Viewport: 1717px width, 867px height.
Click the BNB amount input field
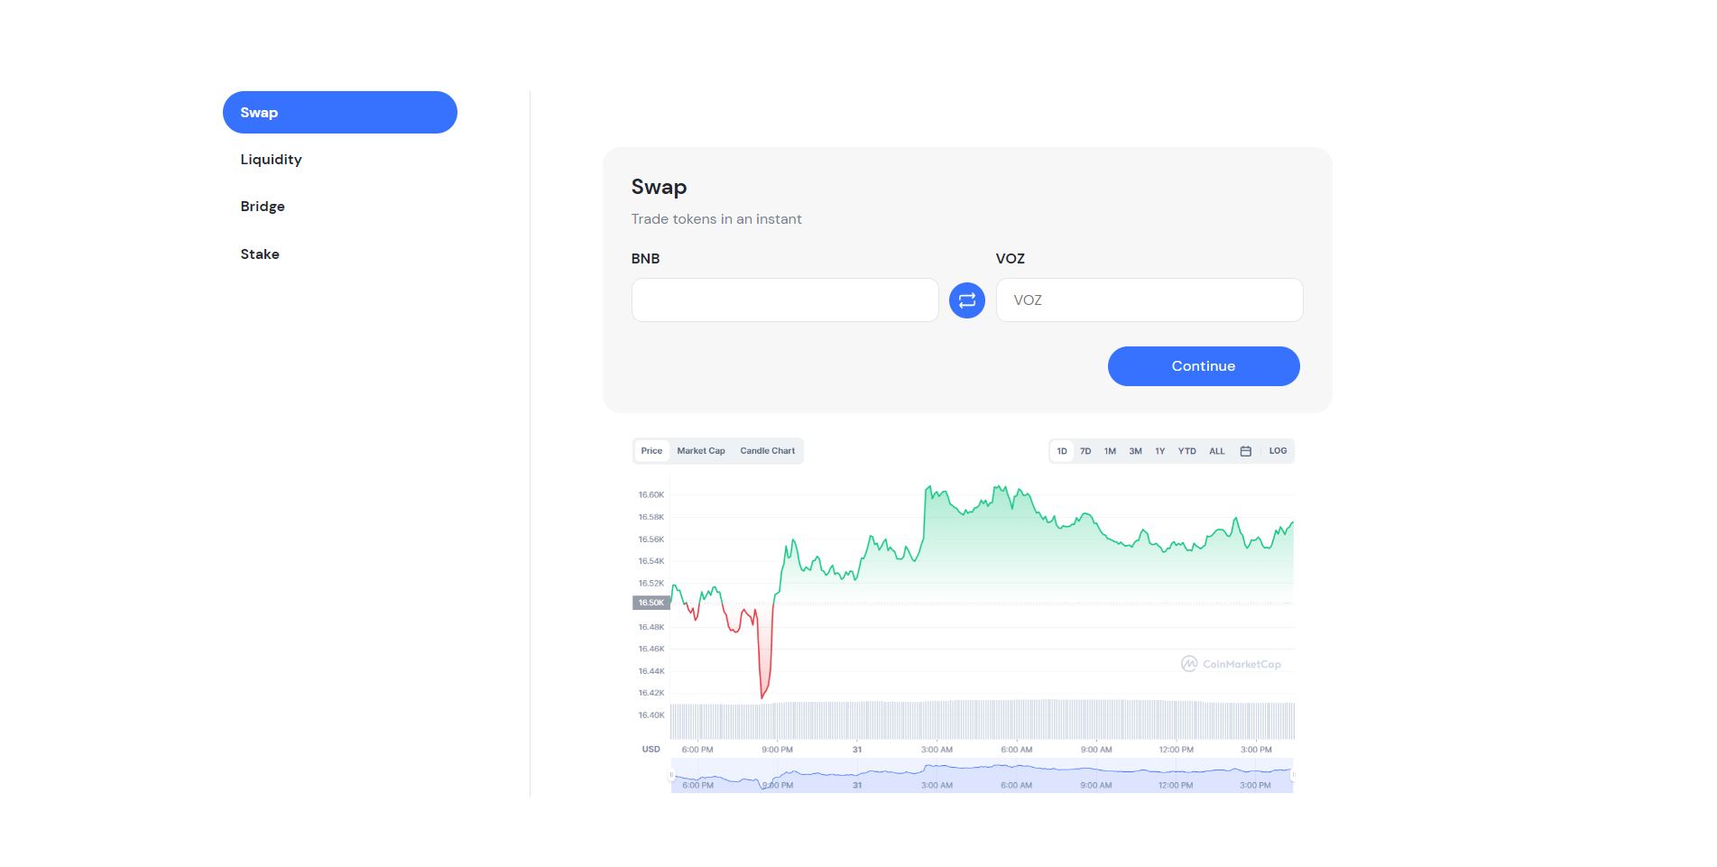(x=784, y=300)
